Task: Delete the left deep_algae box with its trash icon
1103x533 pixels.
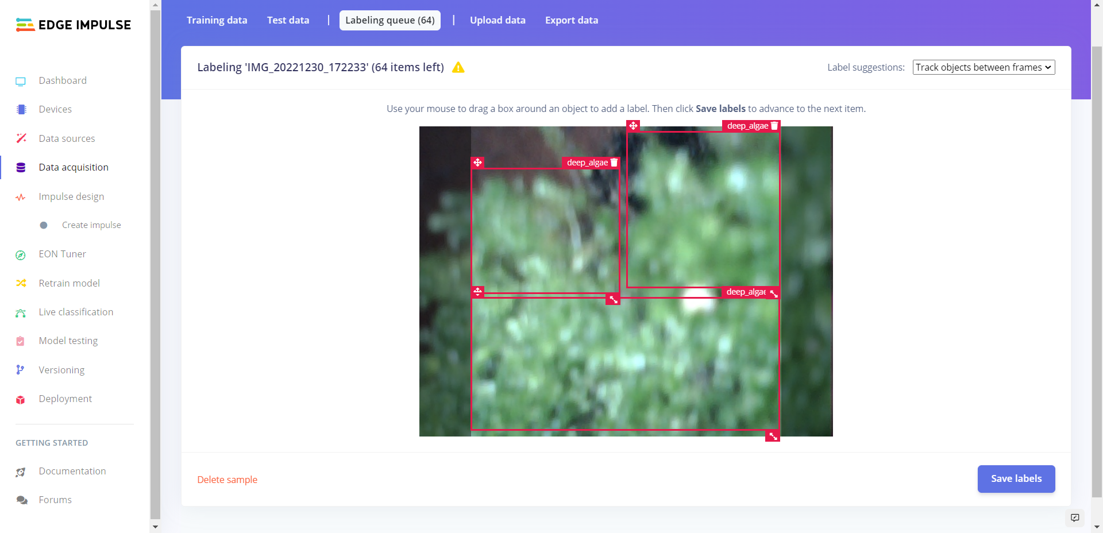Action: 614,163
